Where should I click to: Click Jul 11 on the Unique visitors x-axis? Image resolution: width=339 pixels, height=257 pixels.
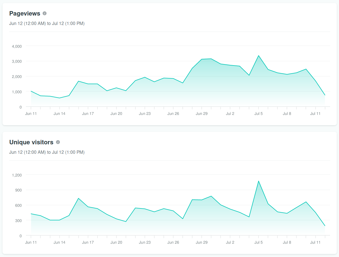point(315,242)
